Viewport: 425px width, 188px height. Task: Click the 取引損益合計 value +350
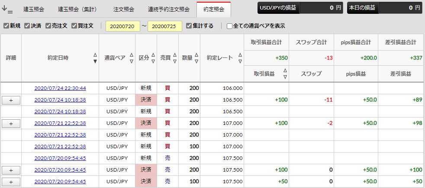click(x=282, y=58)
